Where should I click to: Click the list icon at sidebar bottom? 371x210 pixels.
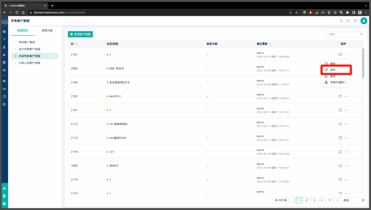[4, 196]
